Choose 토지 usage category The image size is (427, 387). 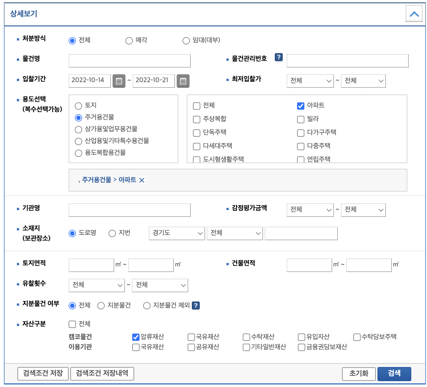click(78, 106)
